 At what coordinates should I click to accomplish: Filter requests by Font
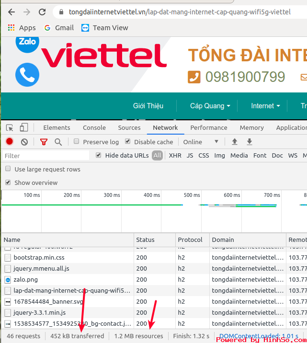pyautogui.click(x=260, y=155)
